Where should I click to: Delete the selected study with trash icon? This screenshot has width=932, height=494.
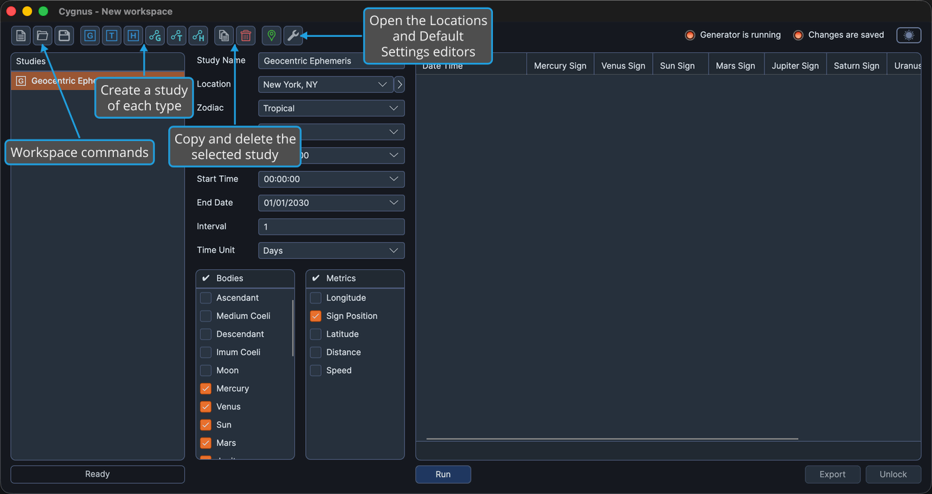click(246, 36)
